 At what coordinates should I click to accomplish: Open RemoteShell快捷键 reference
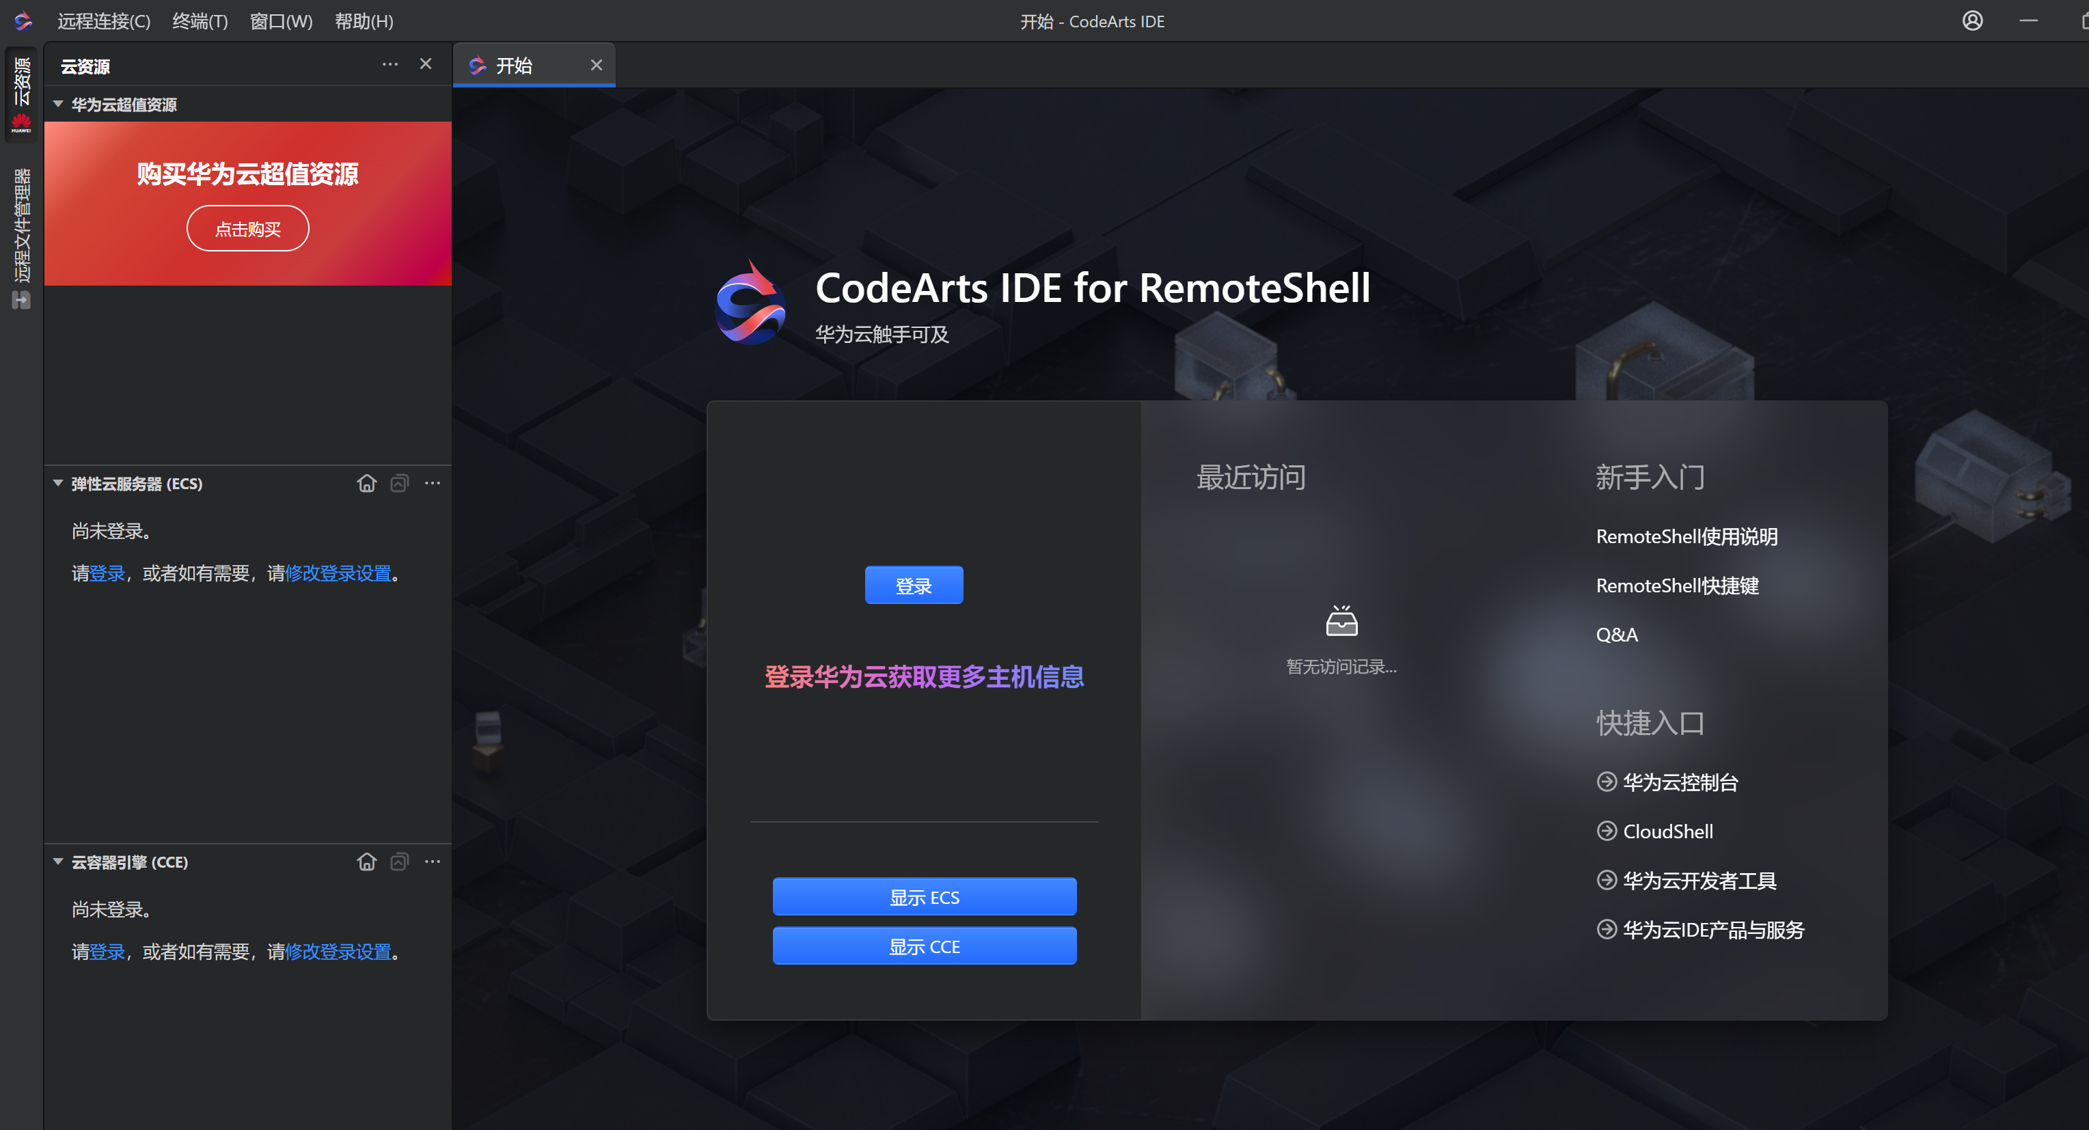tap(1677, 585)
